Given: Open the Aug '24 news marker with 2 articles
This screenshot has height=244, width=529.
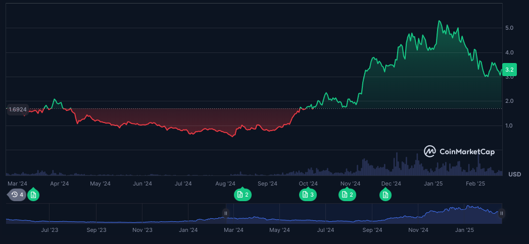Looking at the screenshot, I should click(243, 195).
